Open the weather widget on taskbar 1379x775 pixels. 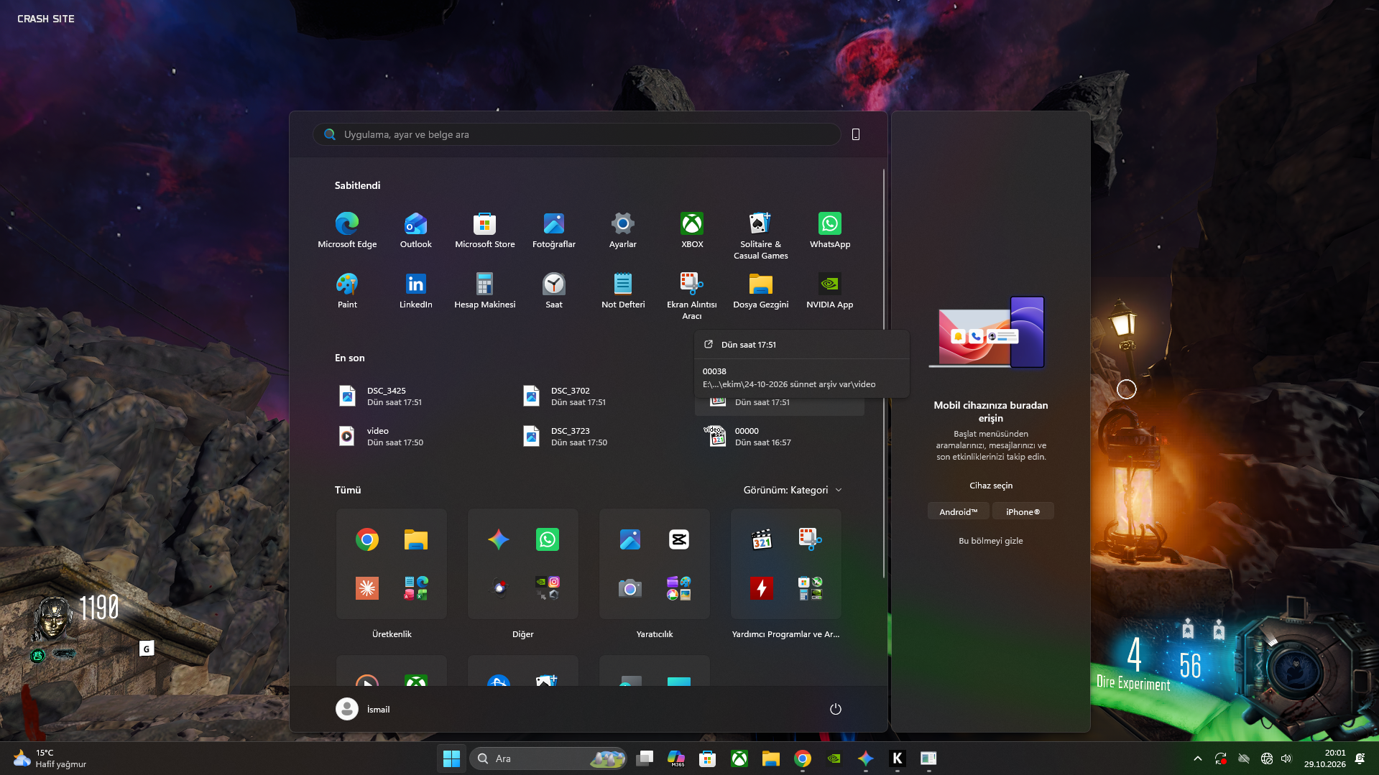click(x=49, y=758)
